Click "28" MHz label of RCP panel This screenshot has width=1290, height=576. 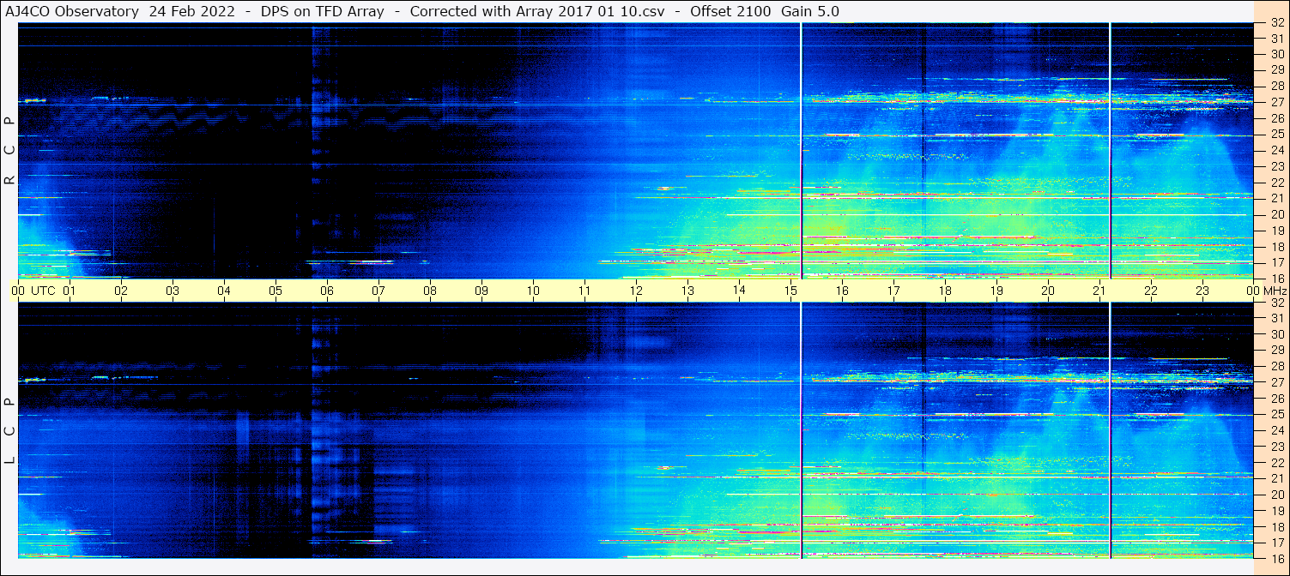pos(1277,86)
